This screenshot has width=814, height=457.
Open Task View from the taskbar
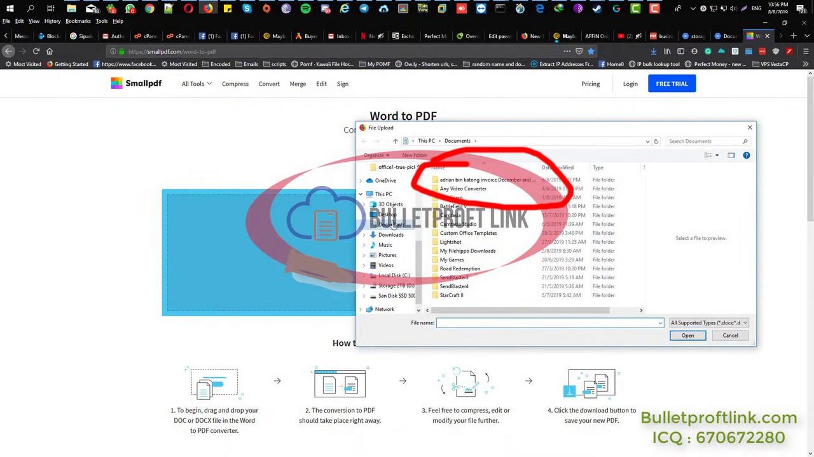pos(51,9)
